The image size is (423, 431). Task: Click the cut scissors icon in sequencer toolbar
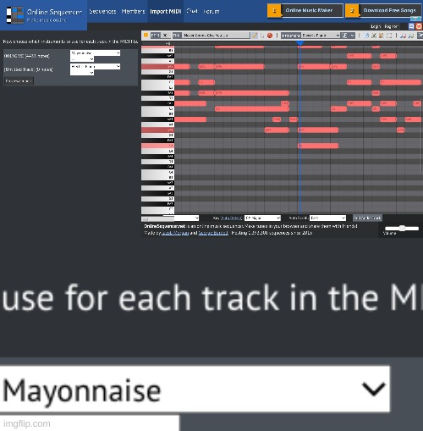point(374,36)
